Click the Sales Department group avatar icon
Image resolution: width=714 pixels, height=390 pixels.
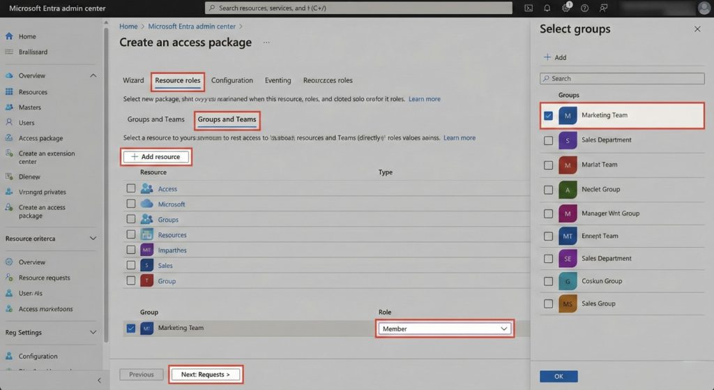coord(568,140)
